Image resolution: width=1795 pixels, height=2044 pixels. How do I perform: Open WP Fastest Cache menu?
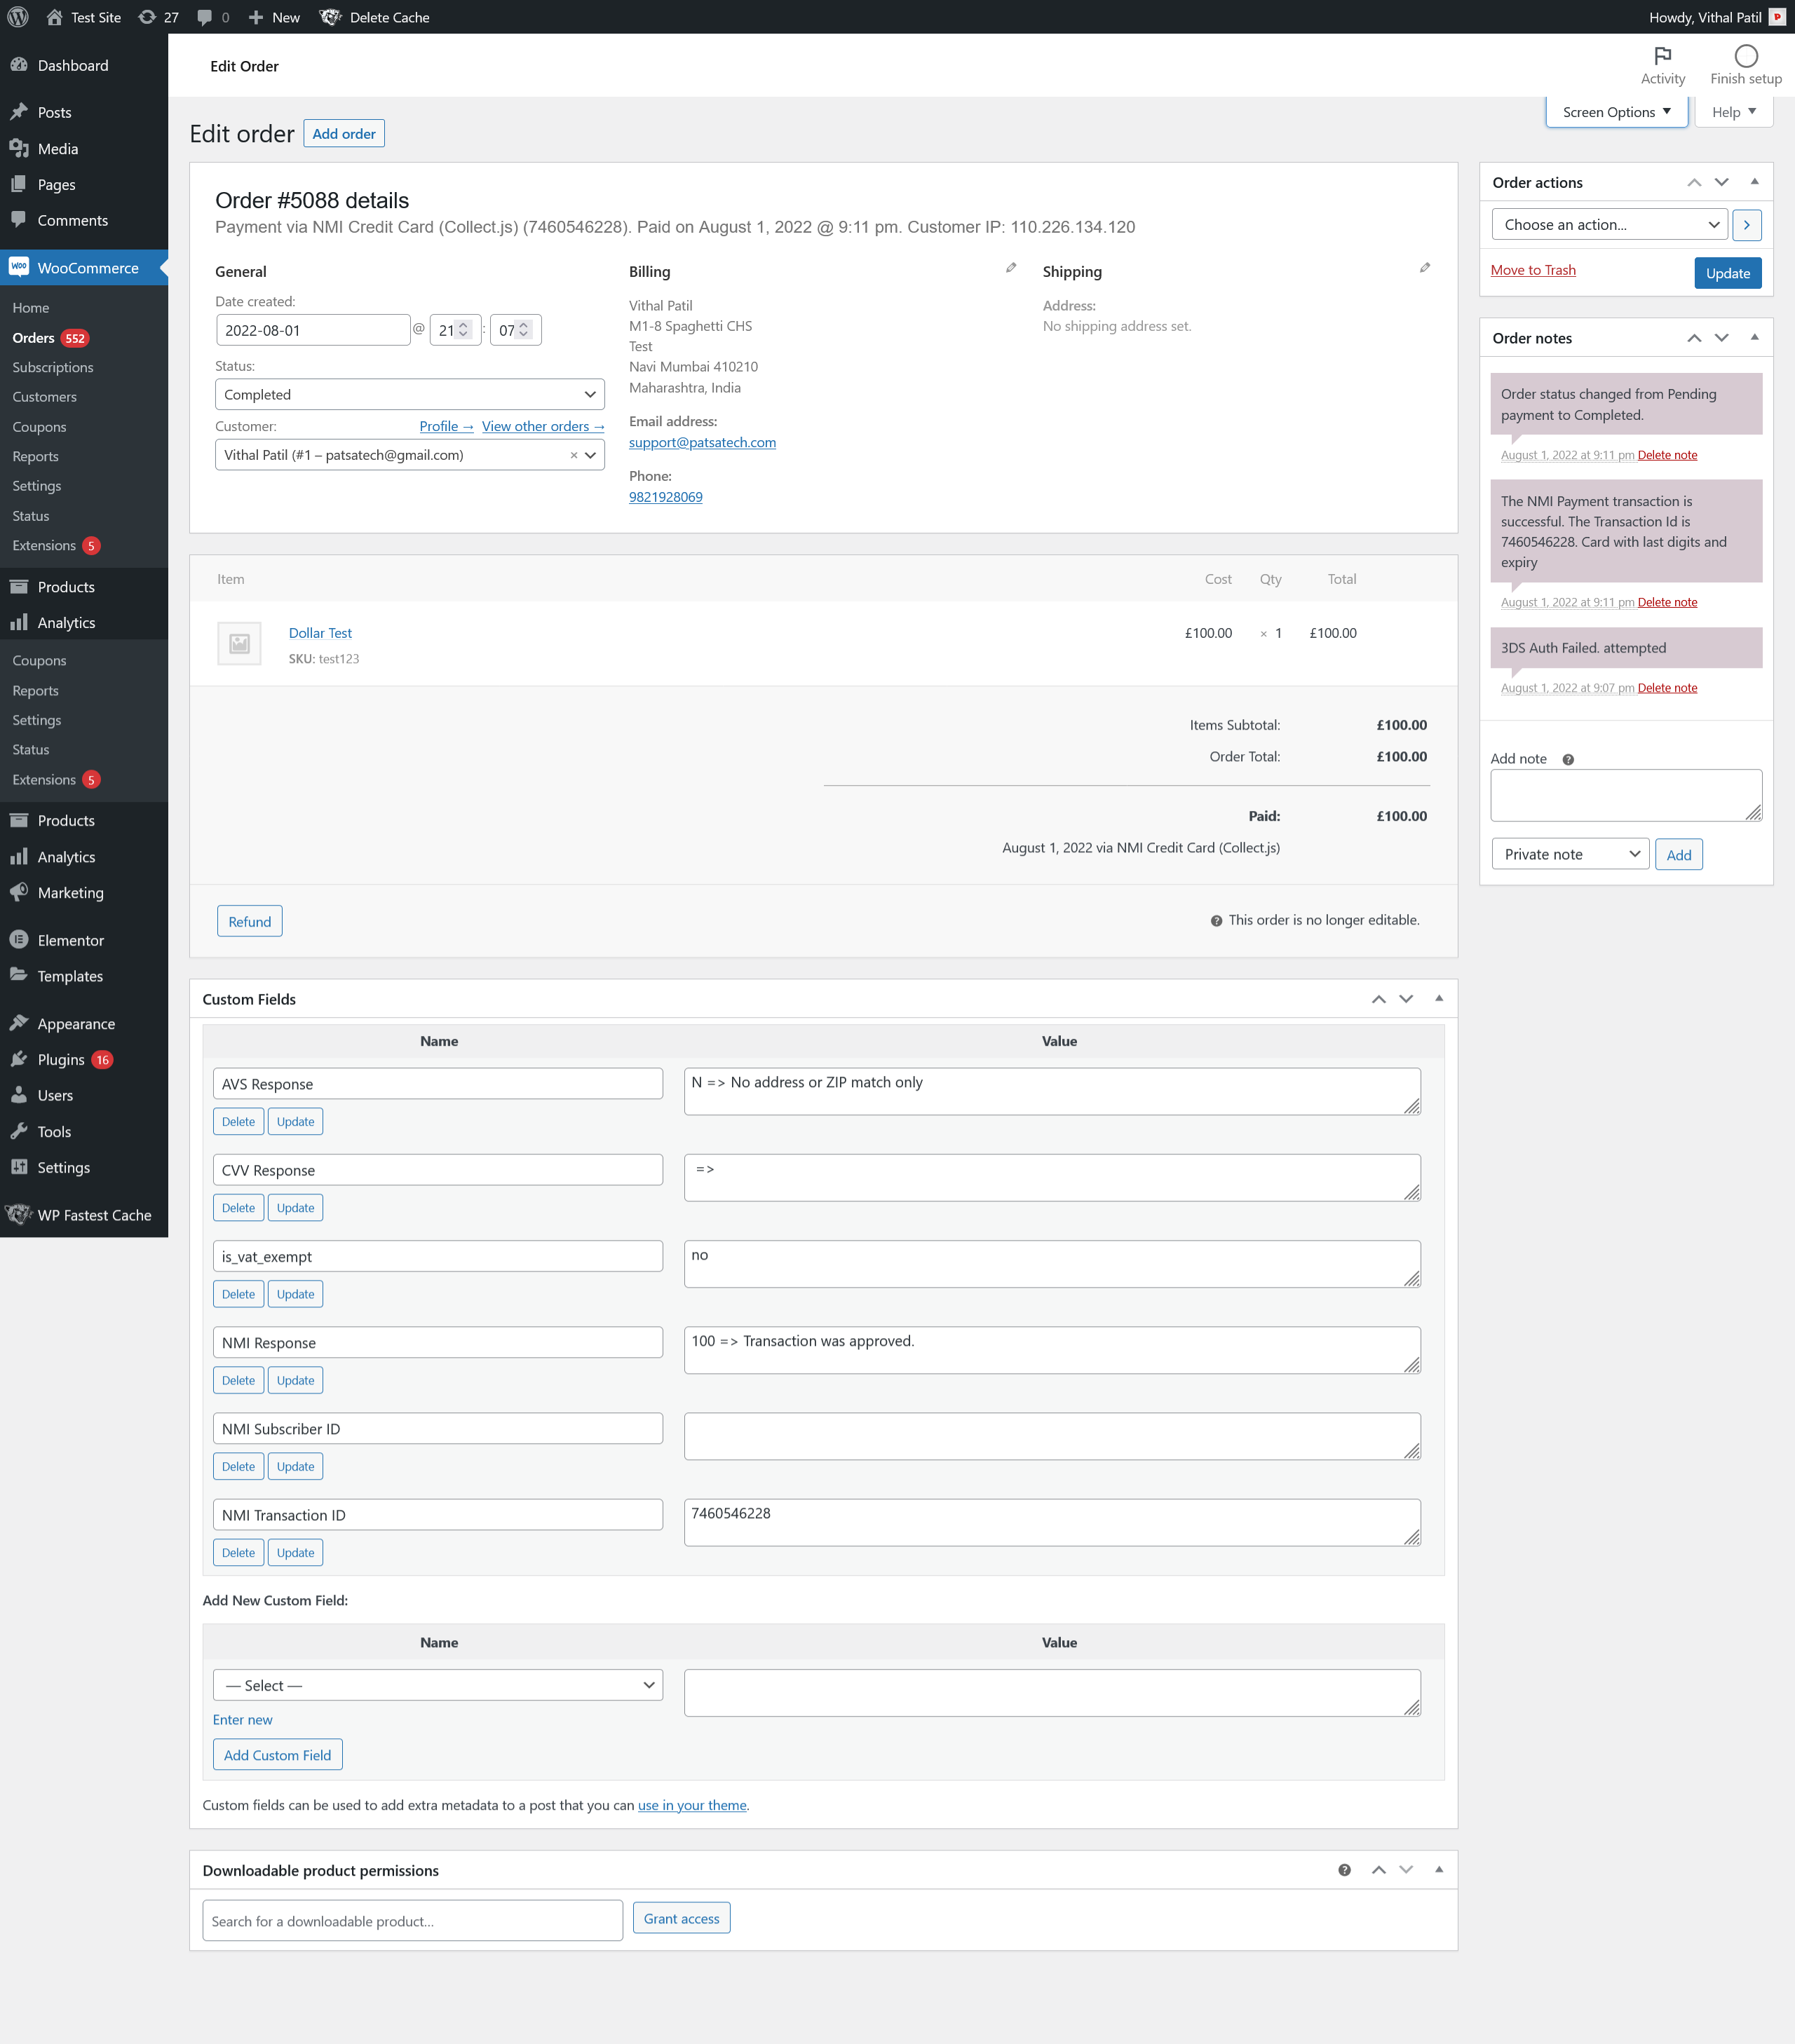[84, 1215]
